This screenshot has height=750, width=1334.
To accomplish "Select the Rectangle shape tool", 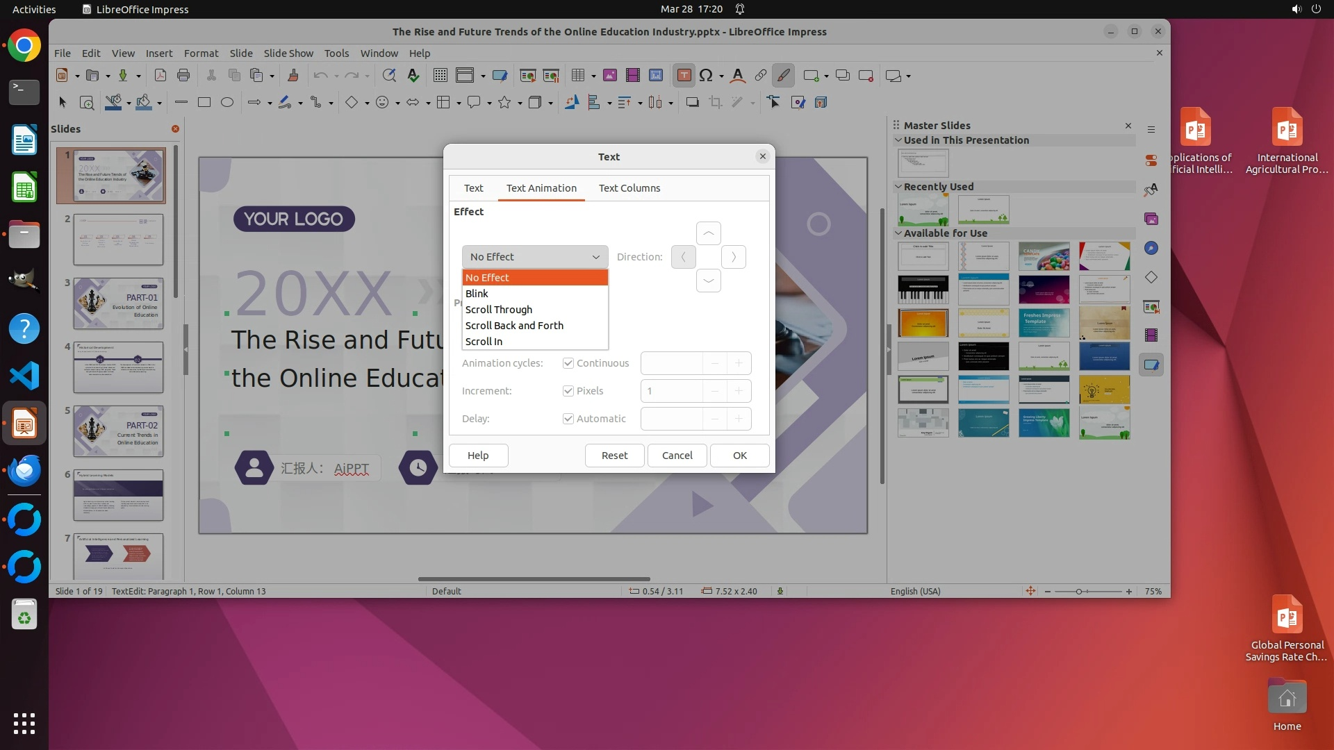I will [x=204, y=103].
